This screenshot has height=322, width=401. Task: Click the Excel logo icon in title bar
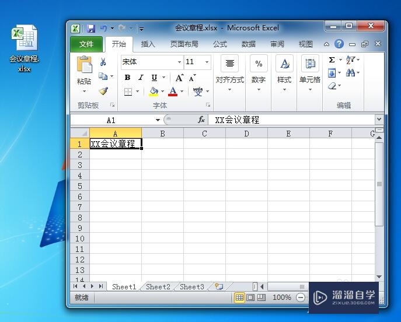(75, 29)
